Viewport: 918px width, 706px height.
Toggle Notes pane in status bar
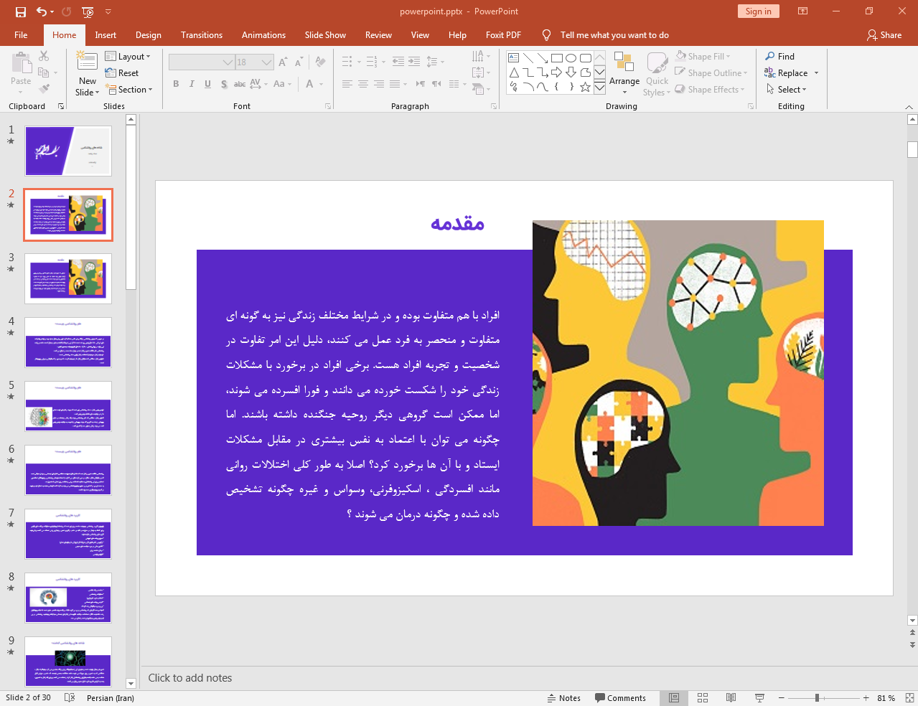click(564, 697)
